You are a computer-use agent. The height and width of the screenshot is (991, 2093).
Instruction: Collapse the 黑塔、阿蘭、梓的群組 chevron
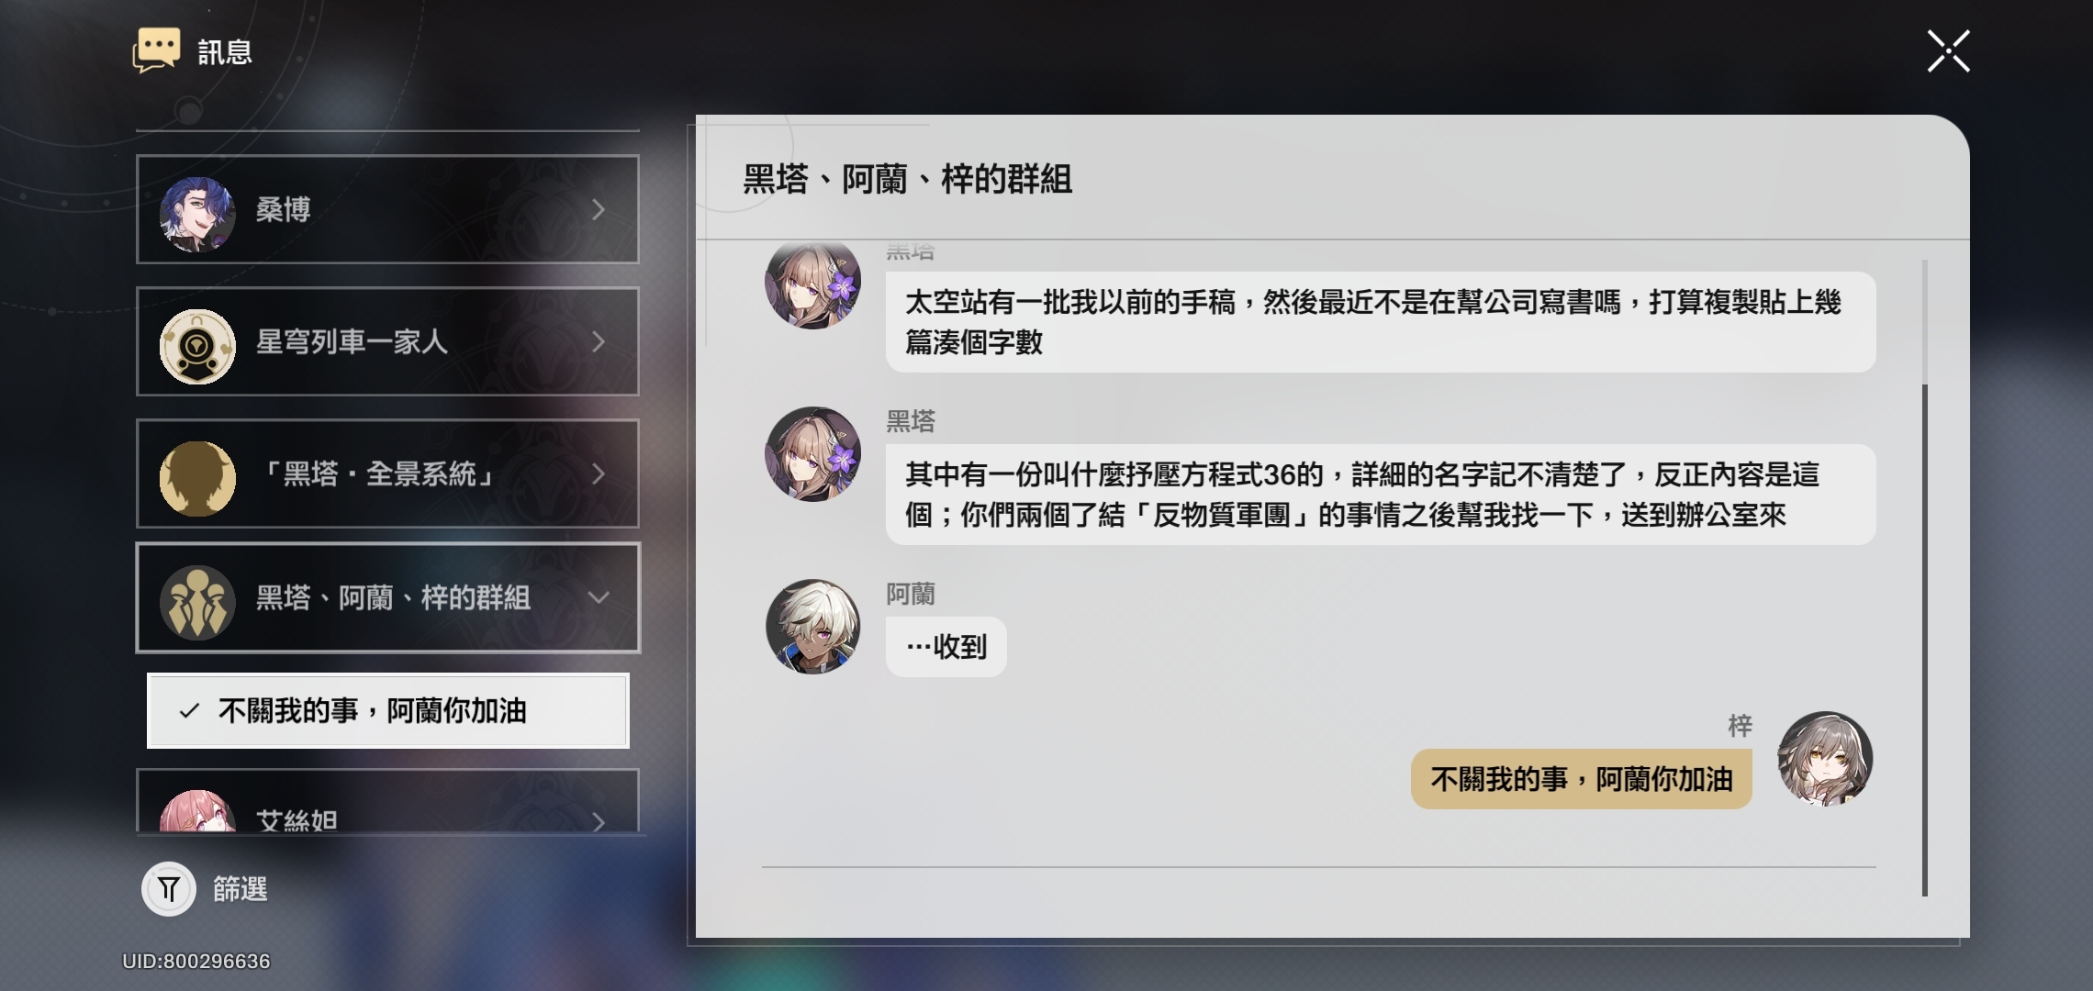[599, 598]
